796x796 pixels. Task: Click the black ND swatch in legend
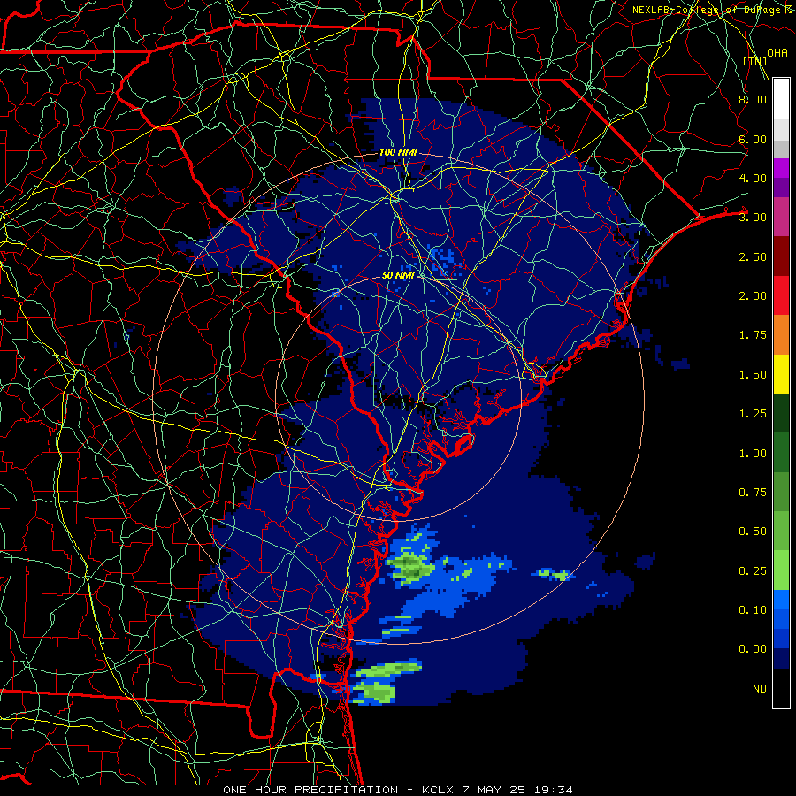[x=781, y=688]
